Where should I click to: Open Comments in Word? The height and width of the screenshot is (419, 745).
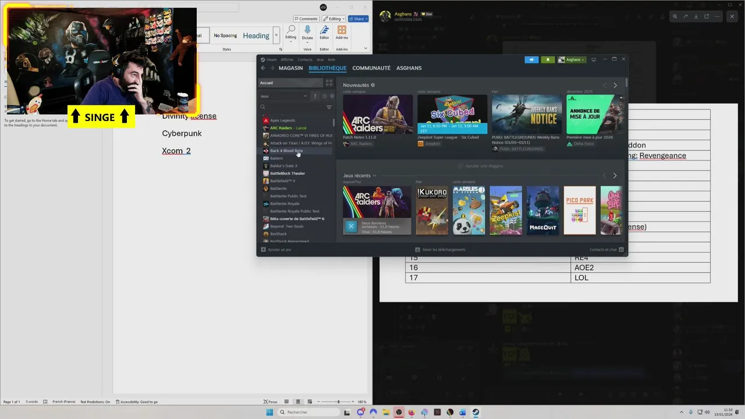[x=306, y=19]
